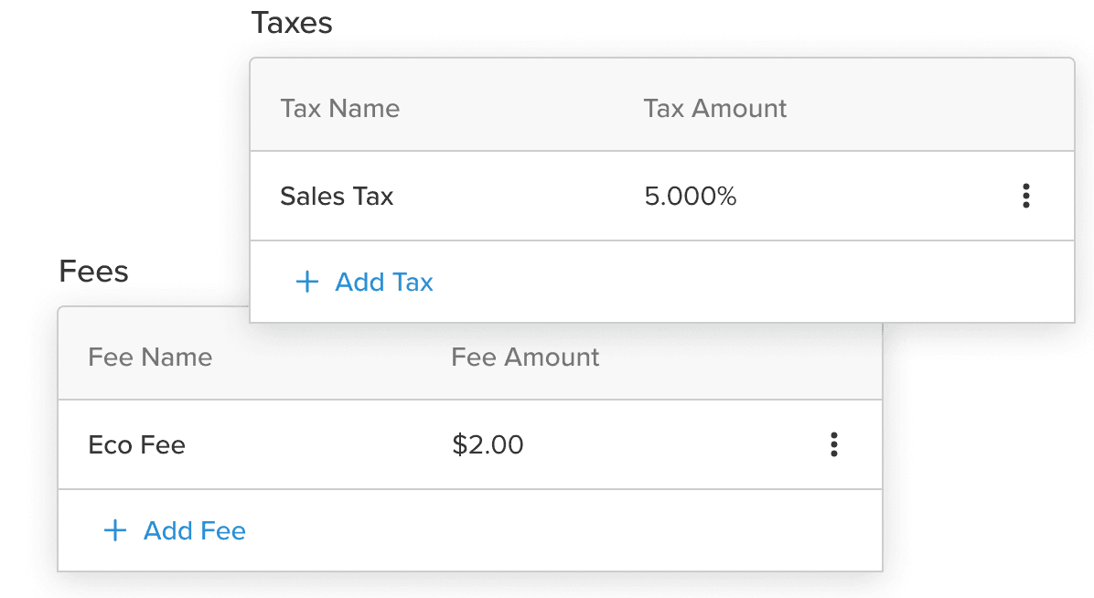Click the Fees section heading
The image size is (1094, 598).
tap(92, 271)
